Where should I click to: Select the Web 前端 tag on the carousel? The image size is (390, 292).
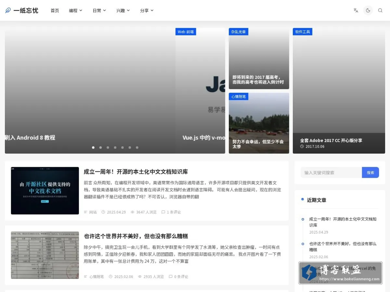click(186, 31)
